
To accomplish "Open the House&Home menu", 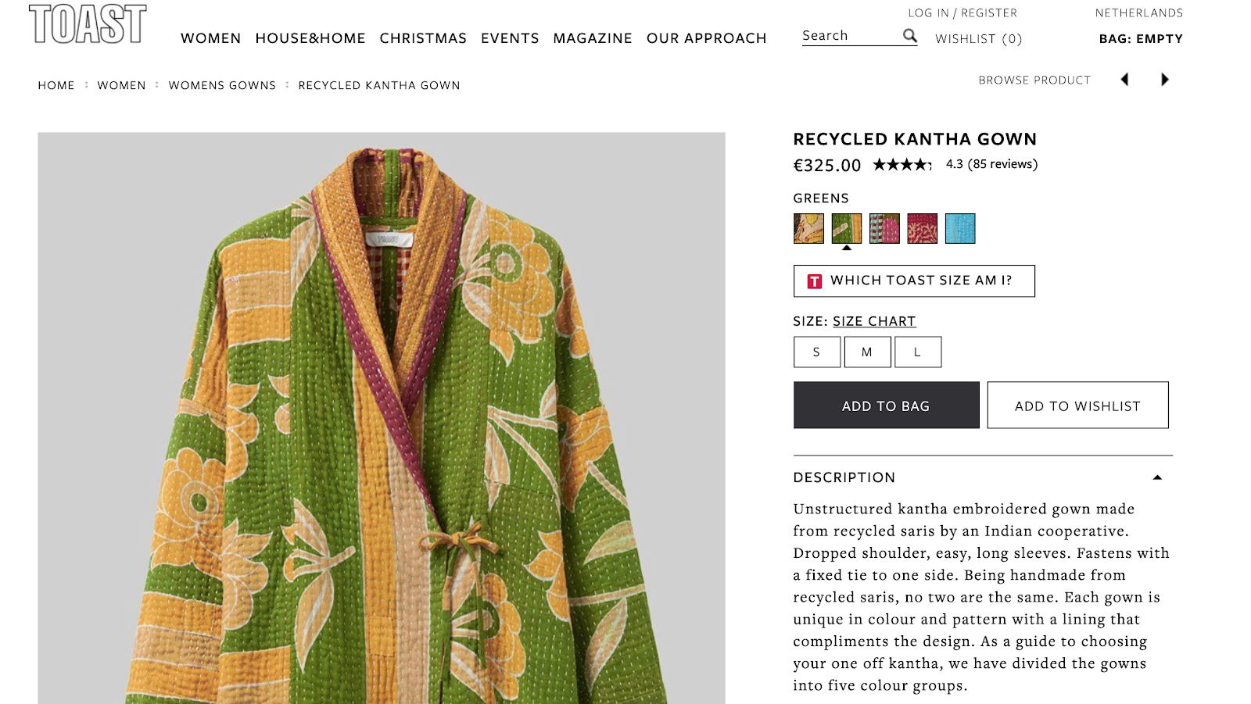I will point(310,38).
